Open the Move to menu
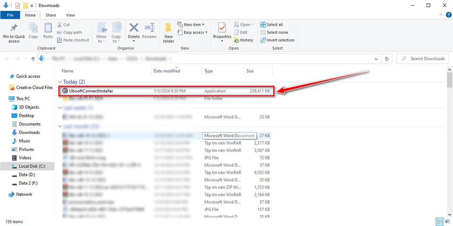The width and height of the screenshot is (453, 226). coord(101,33)
